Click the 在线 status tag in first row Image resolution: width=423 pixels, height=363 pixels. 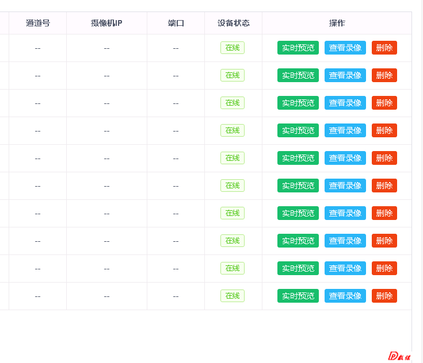pos(233,48)
